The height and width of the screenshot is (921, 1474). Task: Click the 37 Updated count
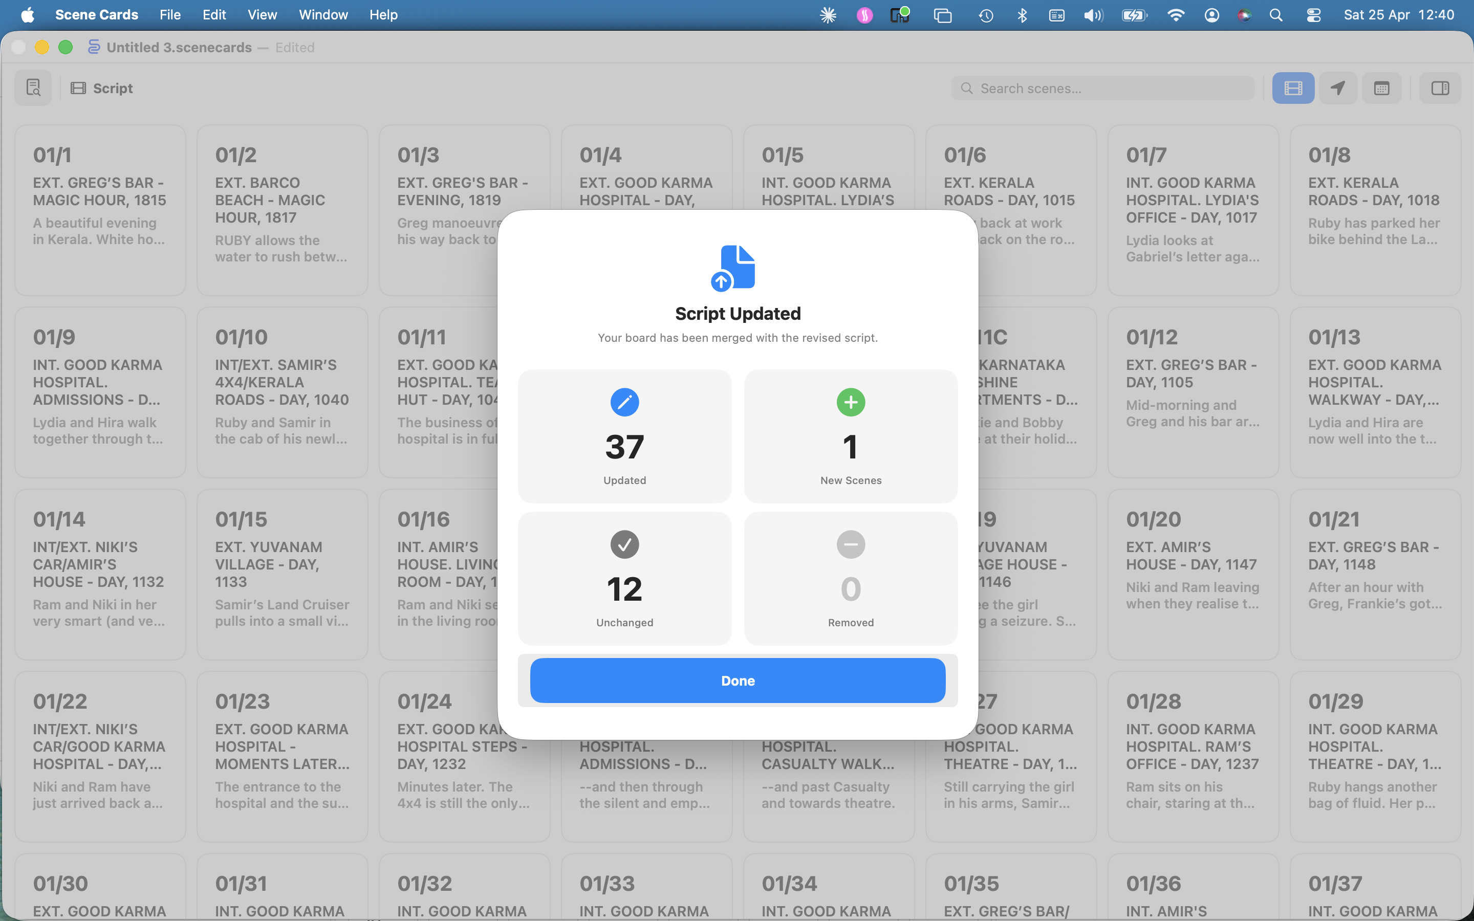[624, 447]
